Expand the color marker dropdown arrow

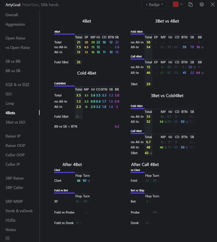click(x=181, y=4)
